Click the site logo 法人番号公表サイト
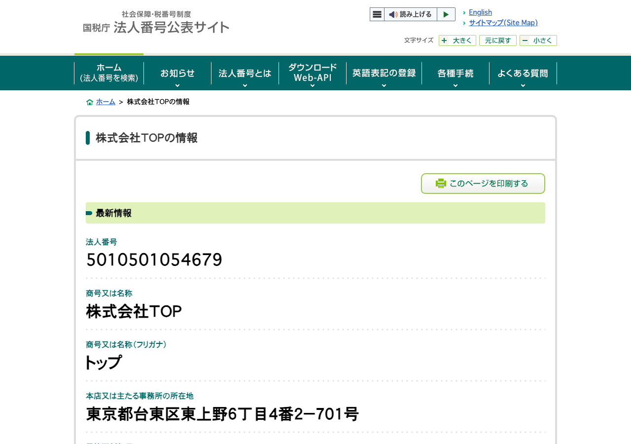Screen dimensions: 631x444 (x=156, y=23)
